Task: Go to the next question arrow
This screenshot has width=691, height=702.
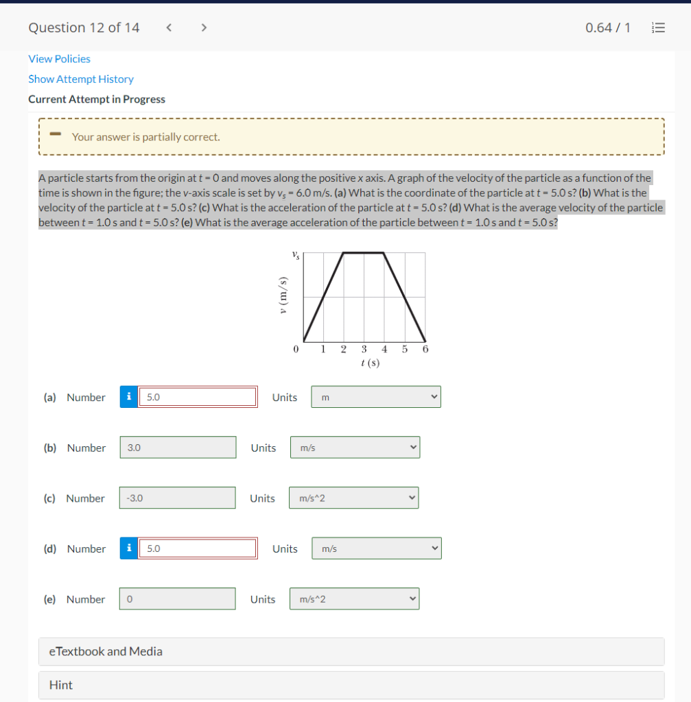Action: [x=204, y=27]
